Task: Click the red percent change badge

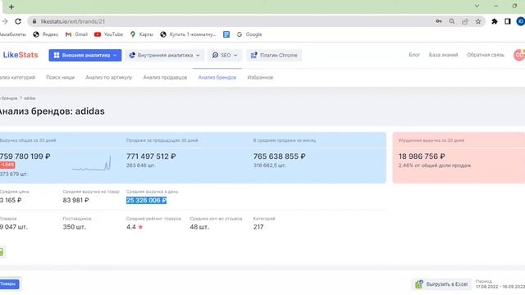Action: (7, 165)
